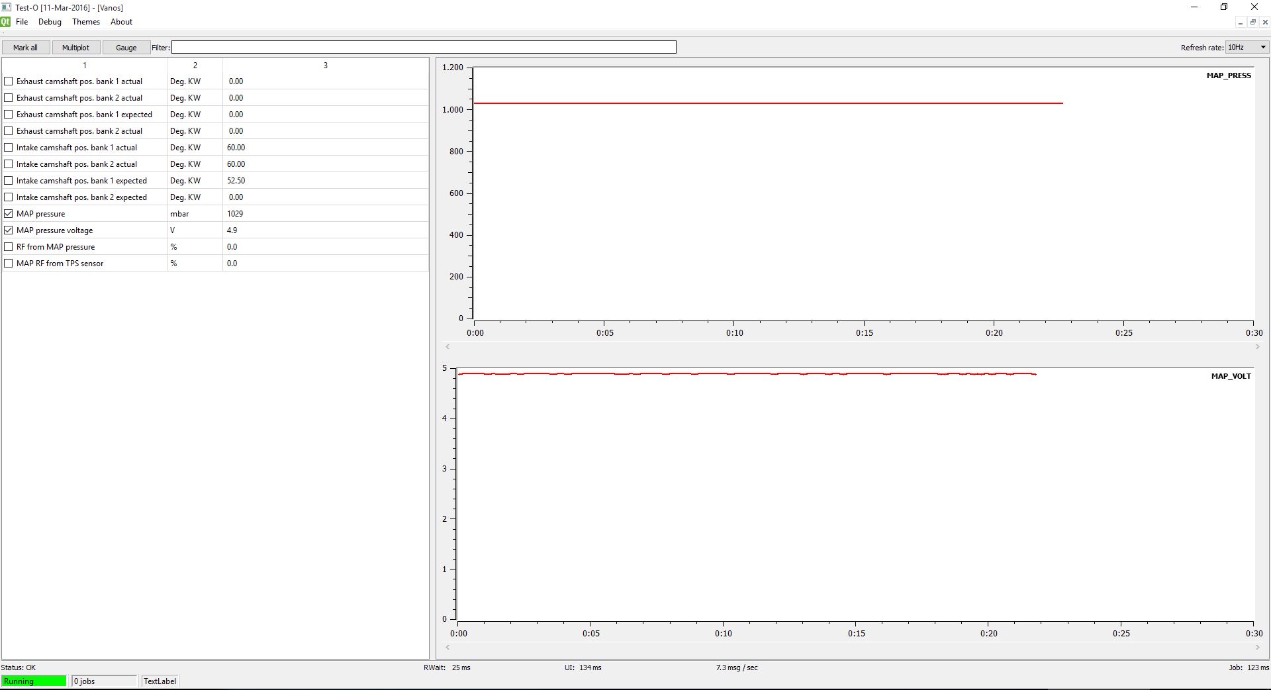This screenshot has width=1271, height=690.
Task: Close the Vanos sub-window
Action: [x=1265, y=23]
